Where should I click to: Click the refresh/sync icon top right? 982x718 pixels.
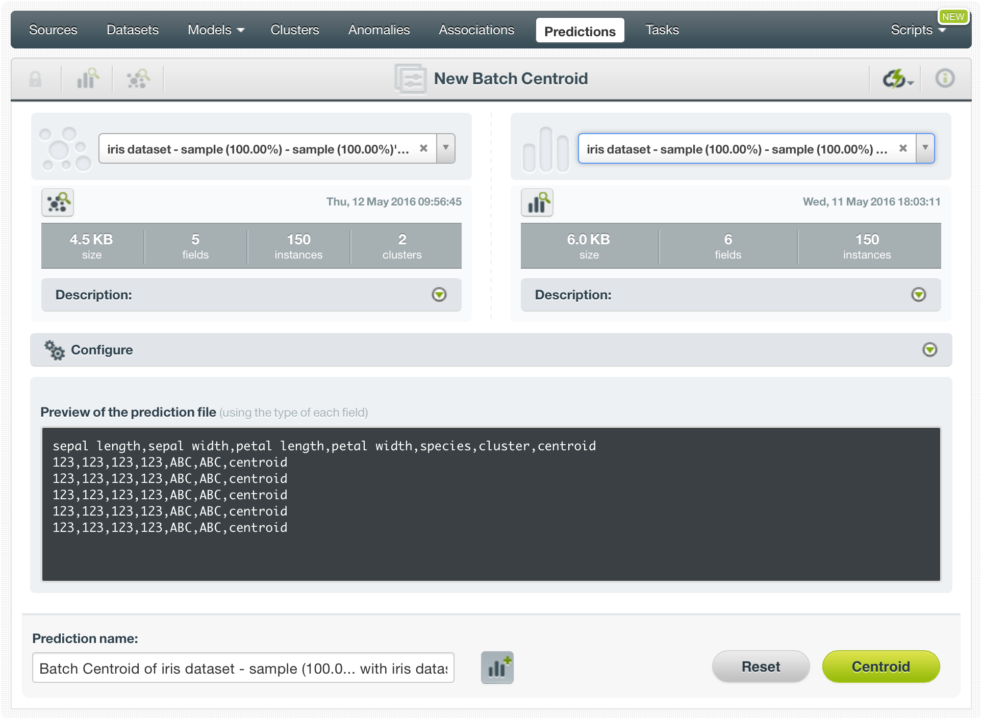coord(896,79)
